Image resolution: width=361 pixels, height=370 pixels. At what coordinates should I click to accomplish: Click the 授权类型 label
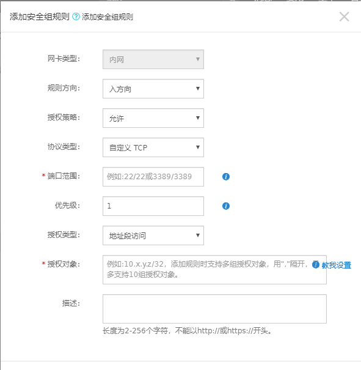coord(64,235)
